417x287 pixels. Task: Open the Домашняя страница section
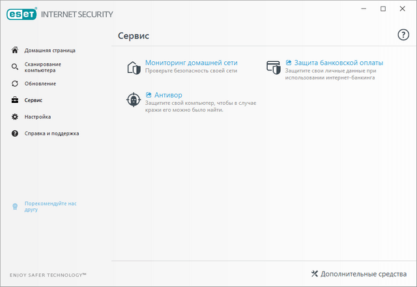click(x=50, y=50)
